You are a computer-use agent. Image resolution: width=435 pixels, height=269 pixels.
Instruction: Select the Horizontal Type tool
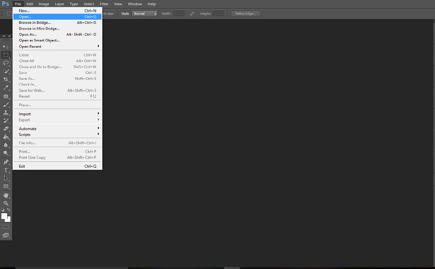[x=6, y=170]
